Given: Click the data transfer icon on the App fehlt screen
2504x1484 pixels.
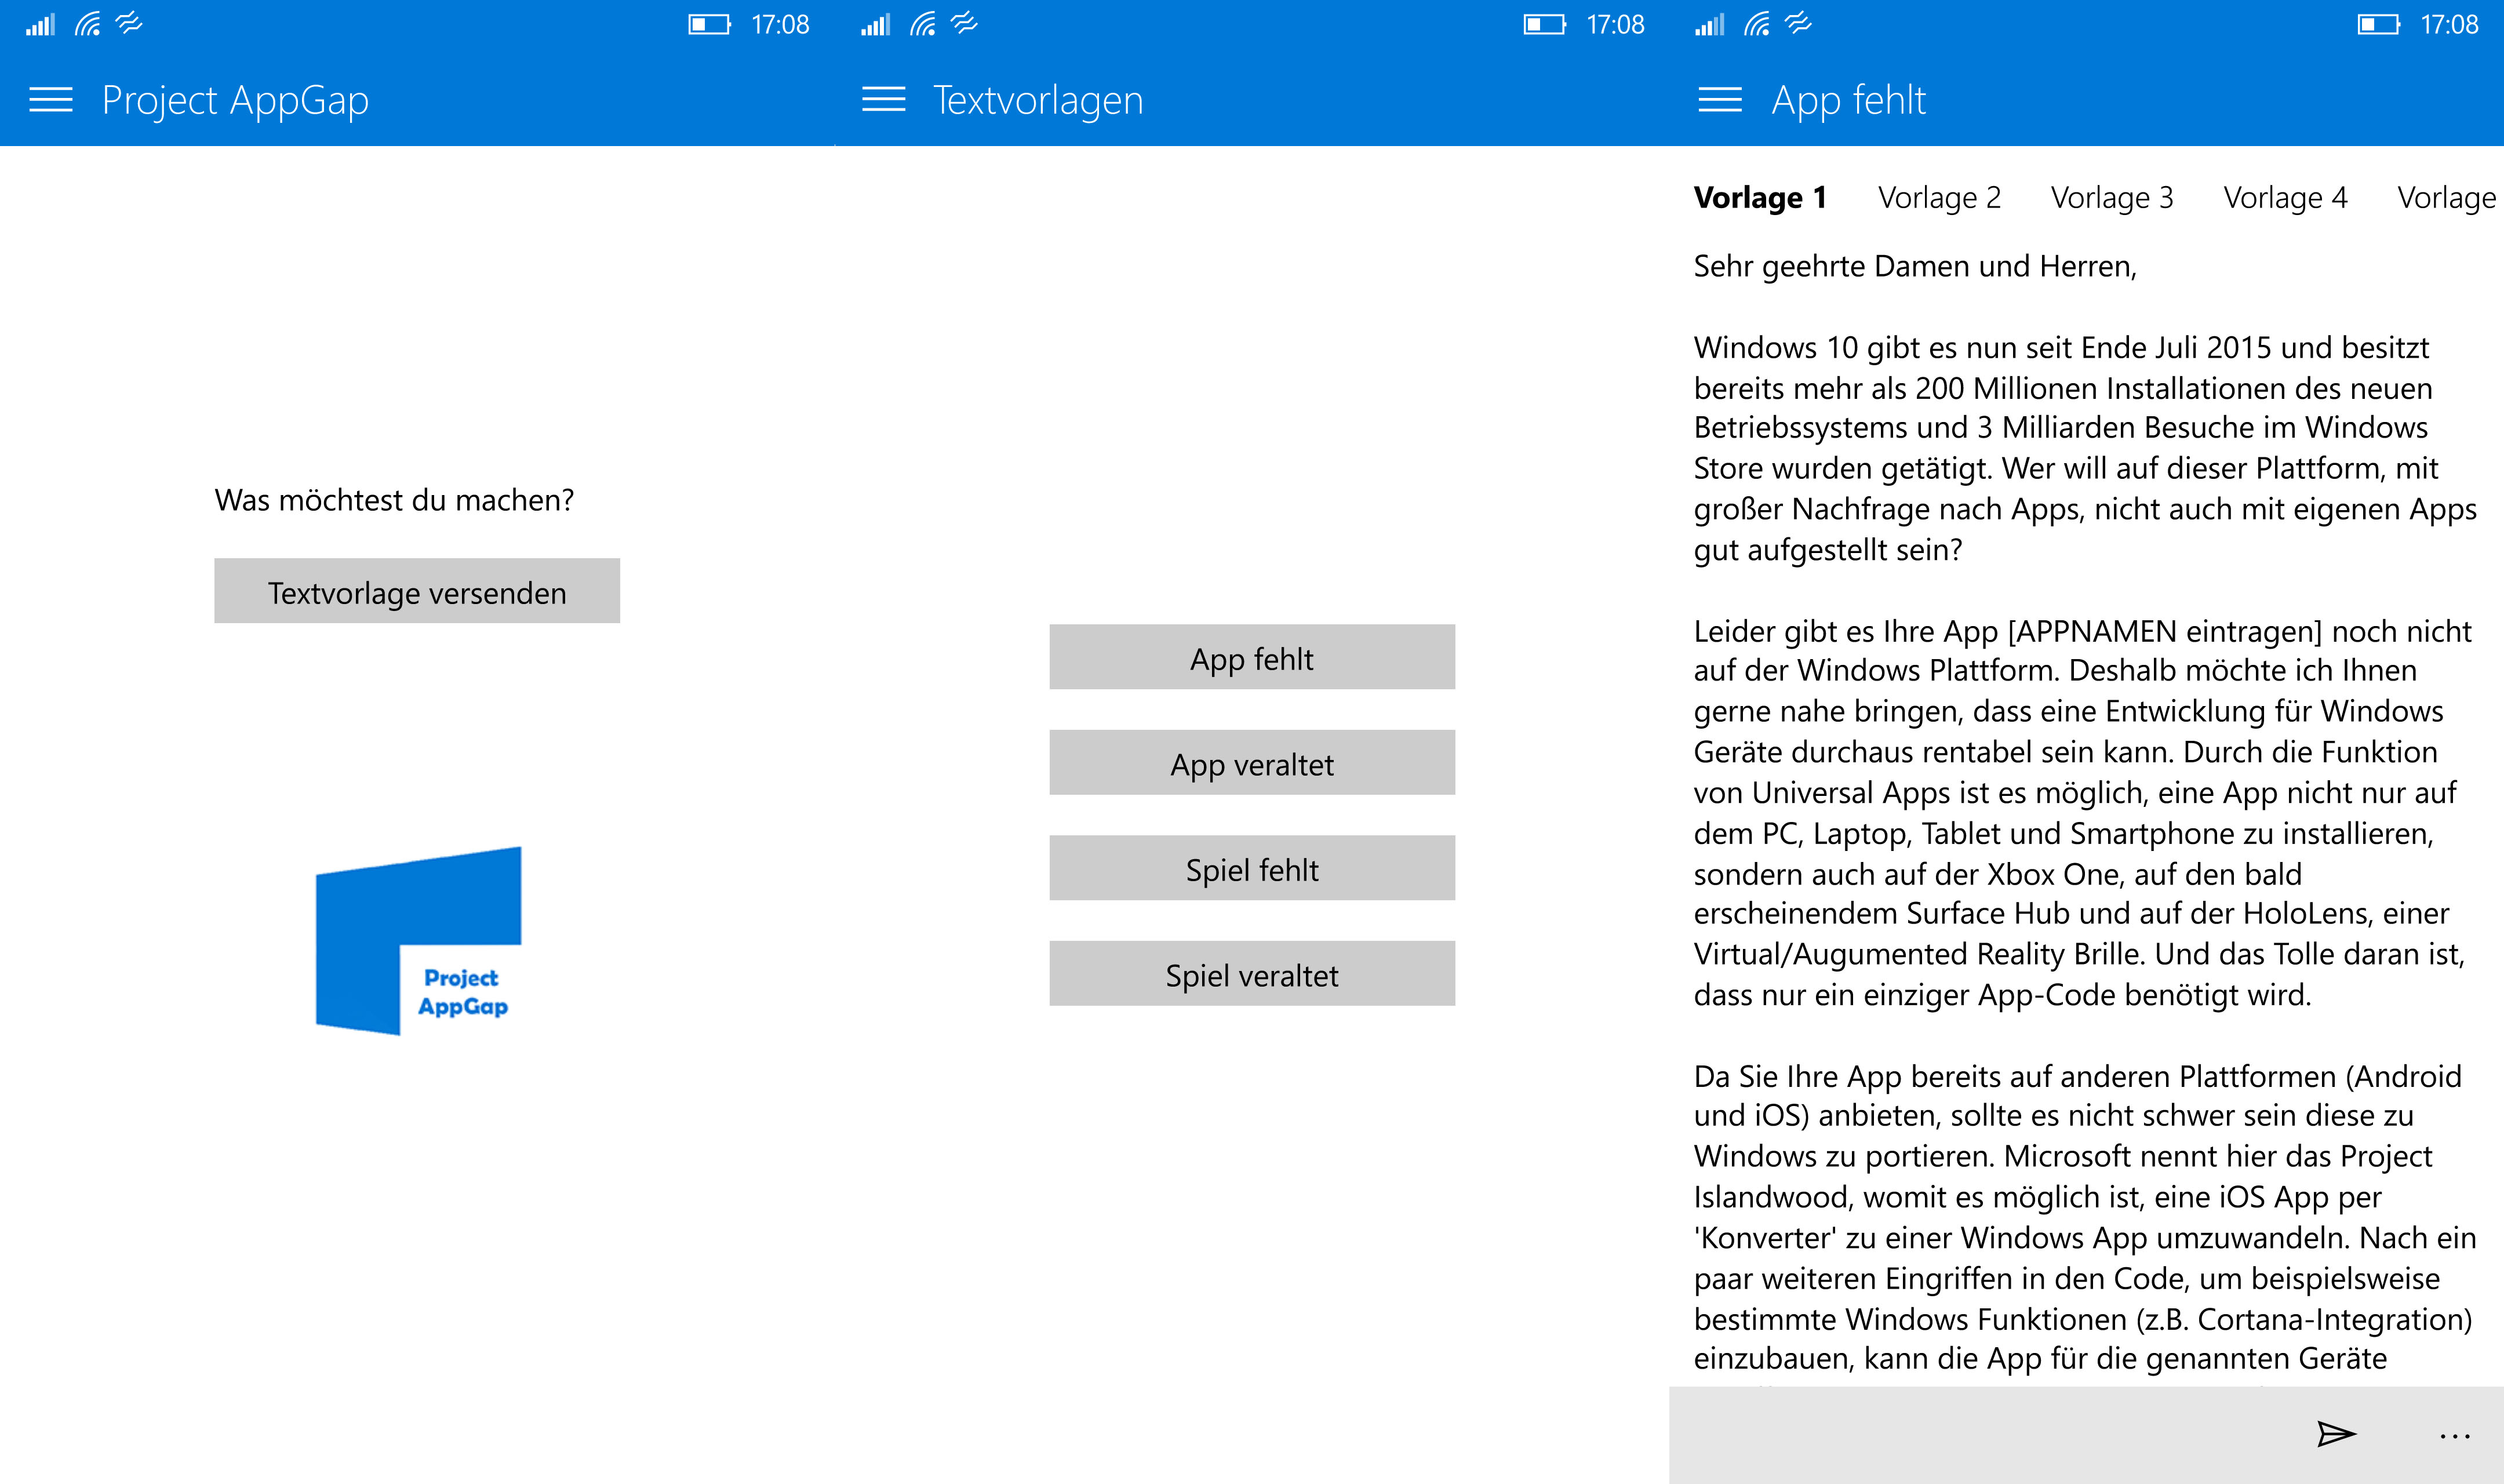Looking at the screenshot, I should point(1798,23).
